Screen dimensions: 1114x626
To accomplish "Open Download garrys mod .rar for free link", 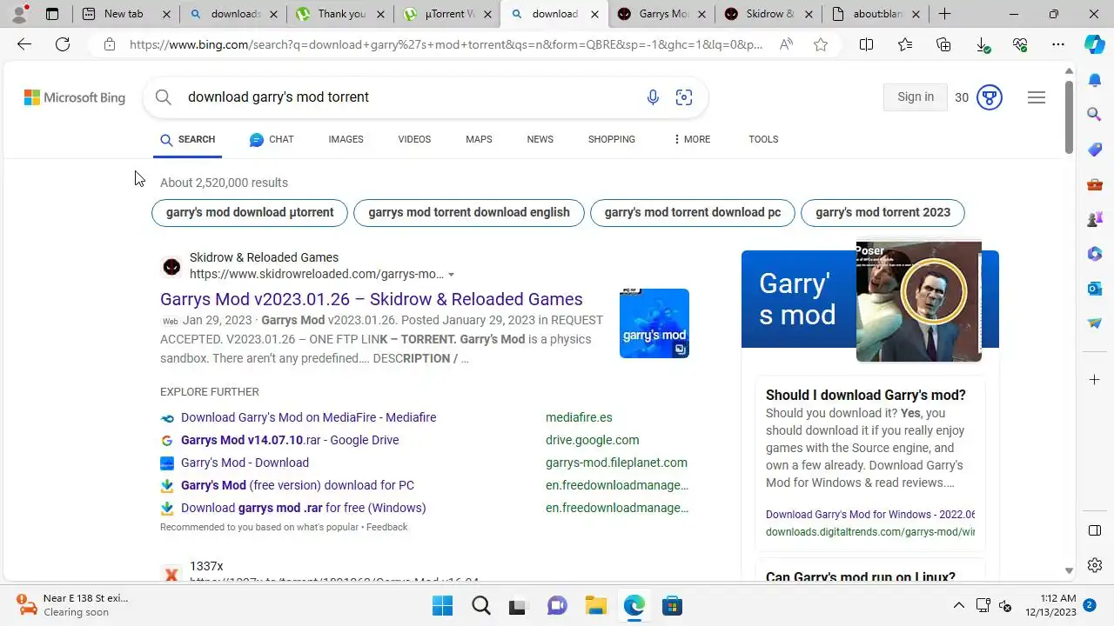I will point(304,508).
